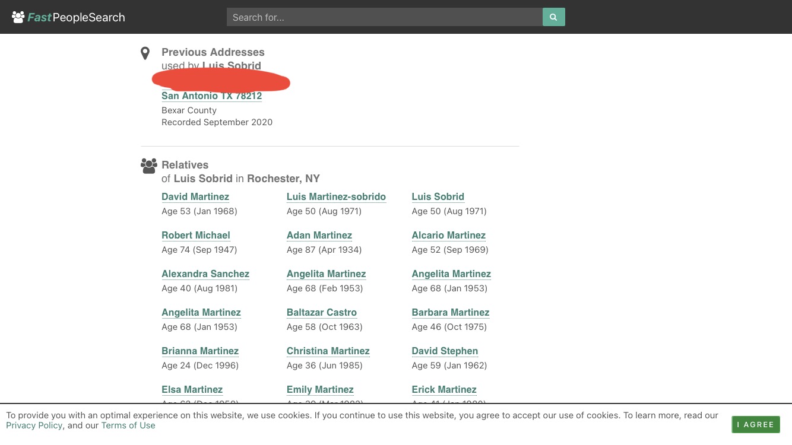This screenshot has width=792, height=445.
Task: Open Emily Martinez relative link
Action: click(x=320, y=389)
